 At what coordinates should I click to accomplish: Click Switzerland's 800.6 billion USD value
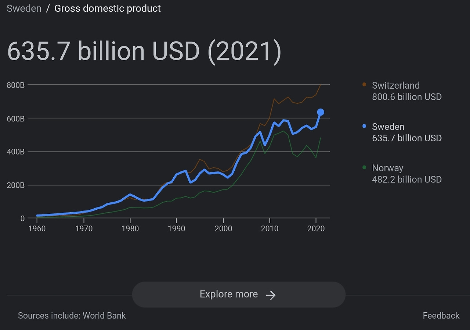click(406, 97)
